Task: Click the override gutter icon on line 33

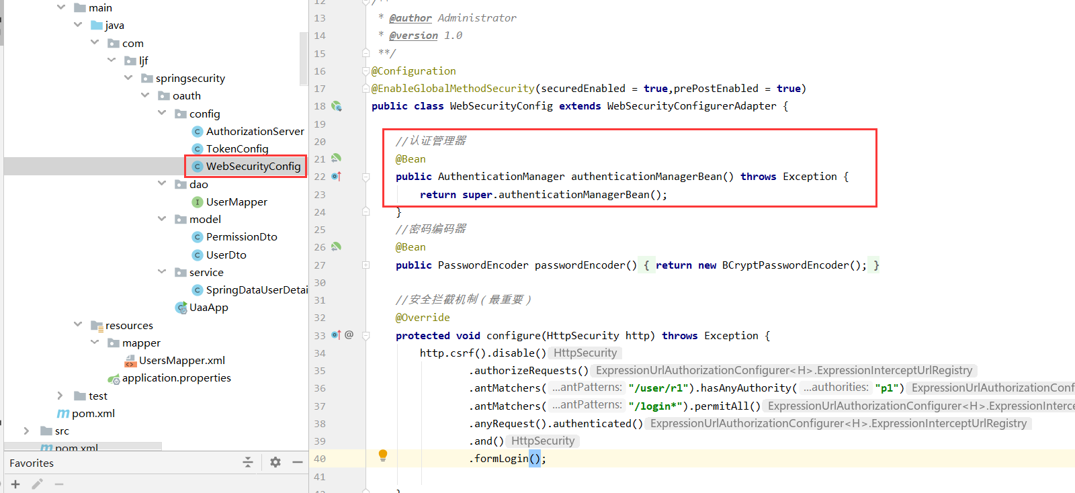Action: coord(336,334)
